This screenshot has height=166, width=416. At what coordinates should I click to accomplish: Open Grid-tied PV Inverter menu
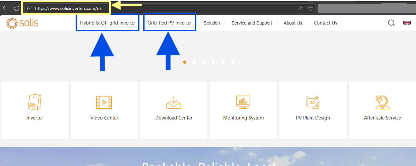[x=170, y=23]
